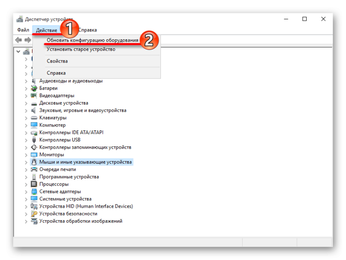Viewport: 346px width, 260px height.
Task: Click the Программные устройства icon
Action: coord(34,177)
